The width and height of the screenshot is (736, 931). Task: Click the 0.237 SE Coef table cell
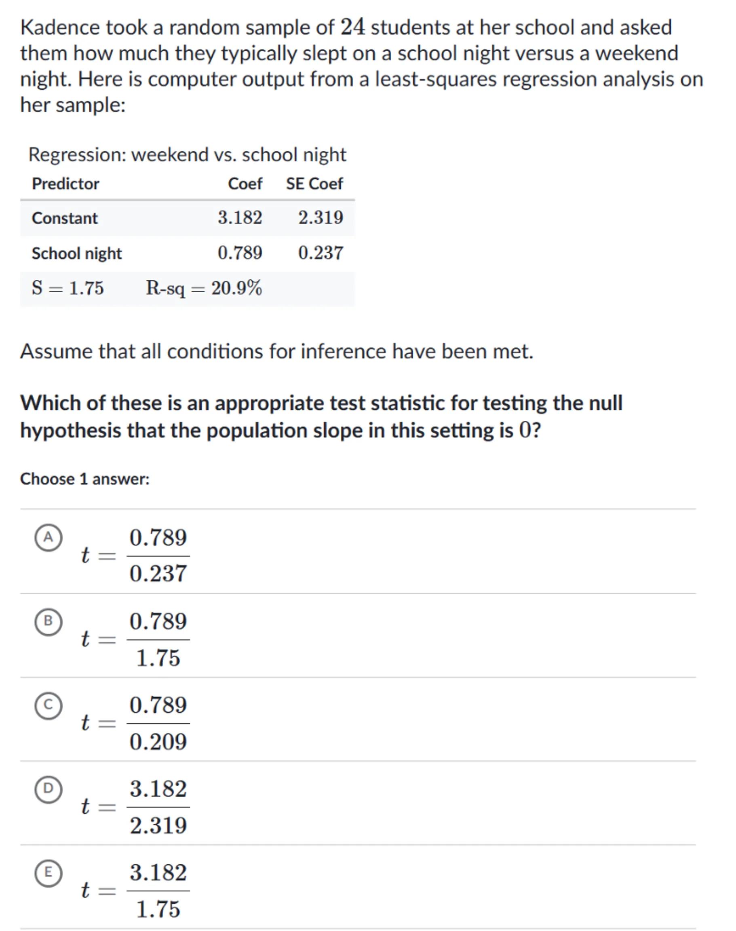click(321, 253)
